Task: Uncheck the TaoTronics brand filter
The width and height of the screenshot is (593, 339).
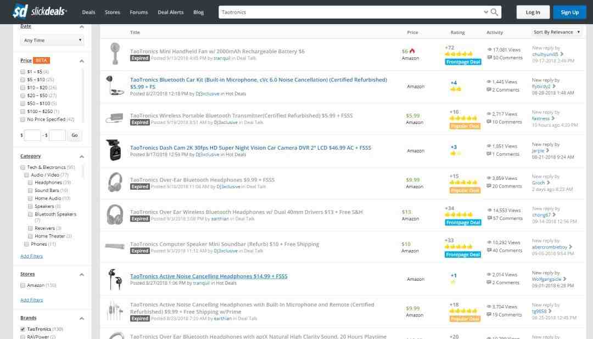Action: pos(23,329)
